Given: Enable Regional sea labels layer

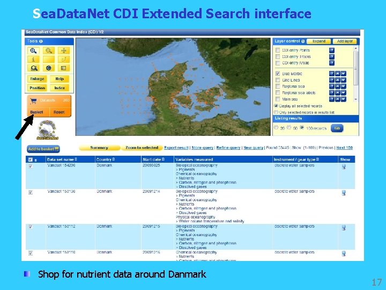Looking at the screenshot, I should (x=278, y=93).
